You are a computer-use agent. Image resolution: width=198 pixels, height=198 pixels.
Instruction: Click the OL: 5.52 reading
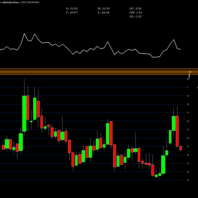tap(135, 17)
